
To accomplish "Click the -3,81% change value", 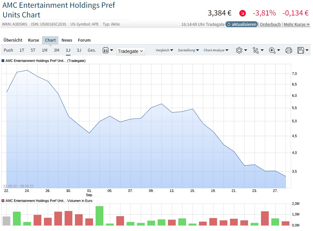I will (264, 13).
